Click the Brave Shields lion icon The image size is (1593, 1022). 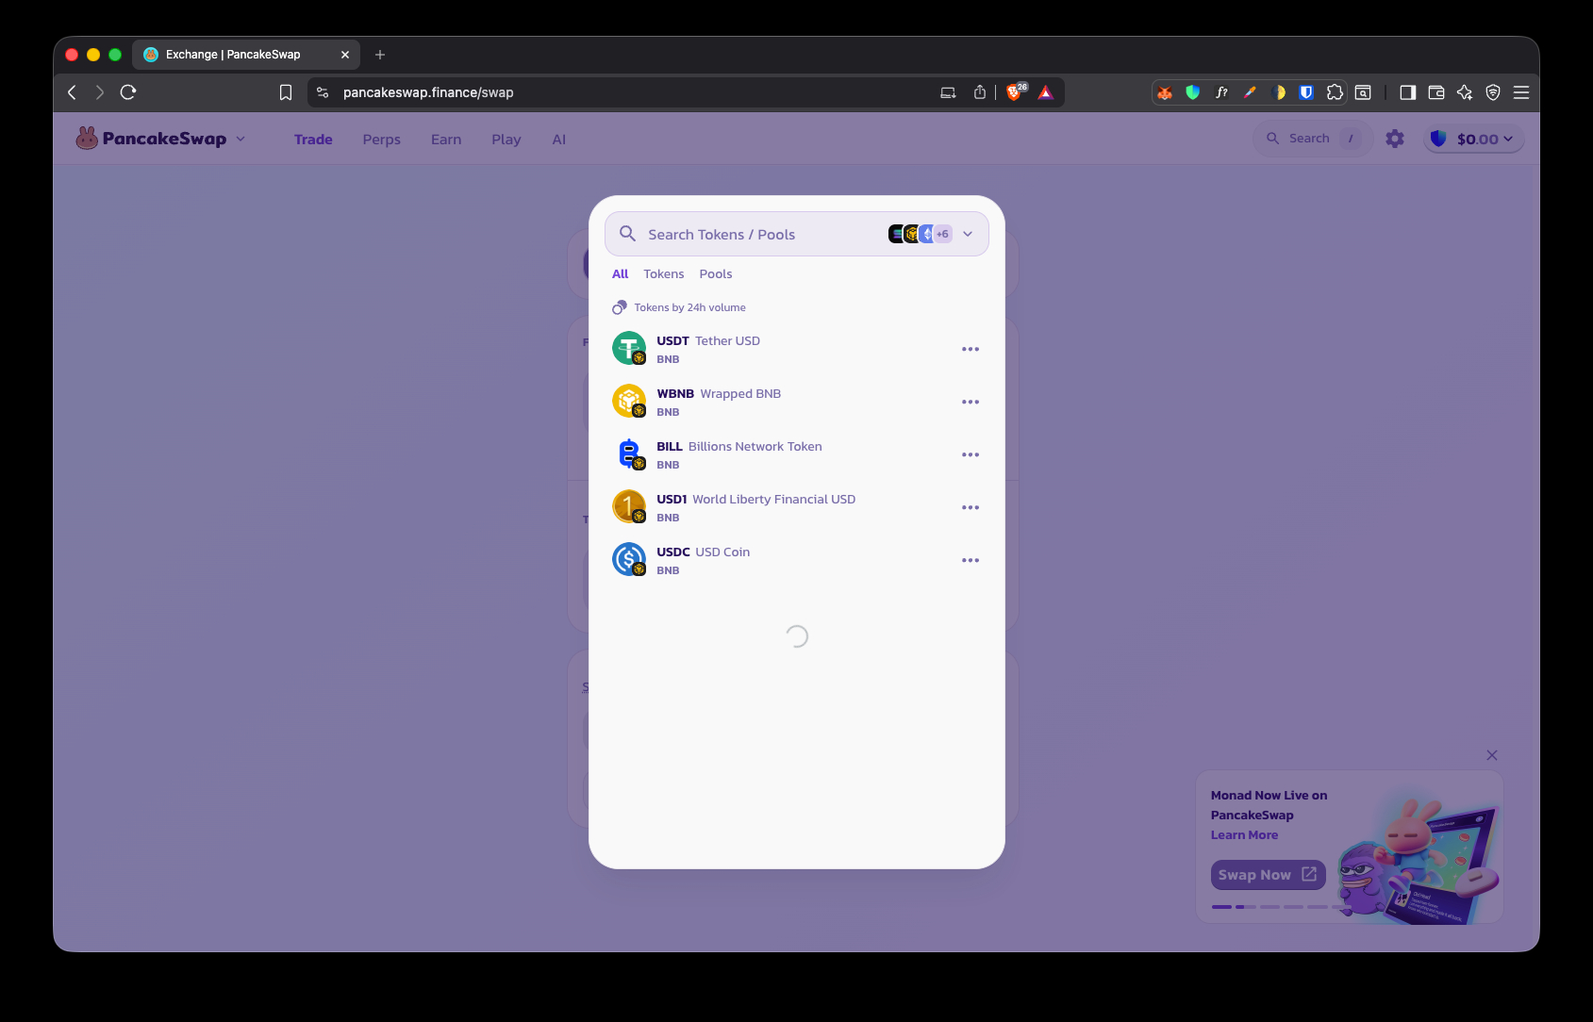point(1016,91)
